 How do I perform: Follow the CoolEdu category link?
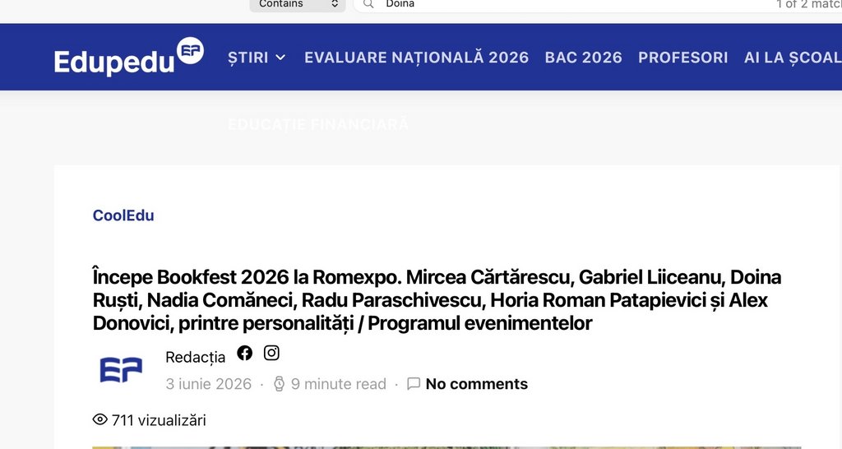pyautogui.click(x=123, y=215)
